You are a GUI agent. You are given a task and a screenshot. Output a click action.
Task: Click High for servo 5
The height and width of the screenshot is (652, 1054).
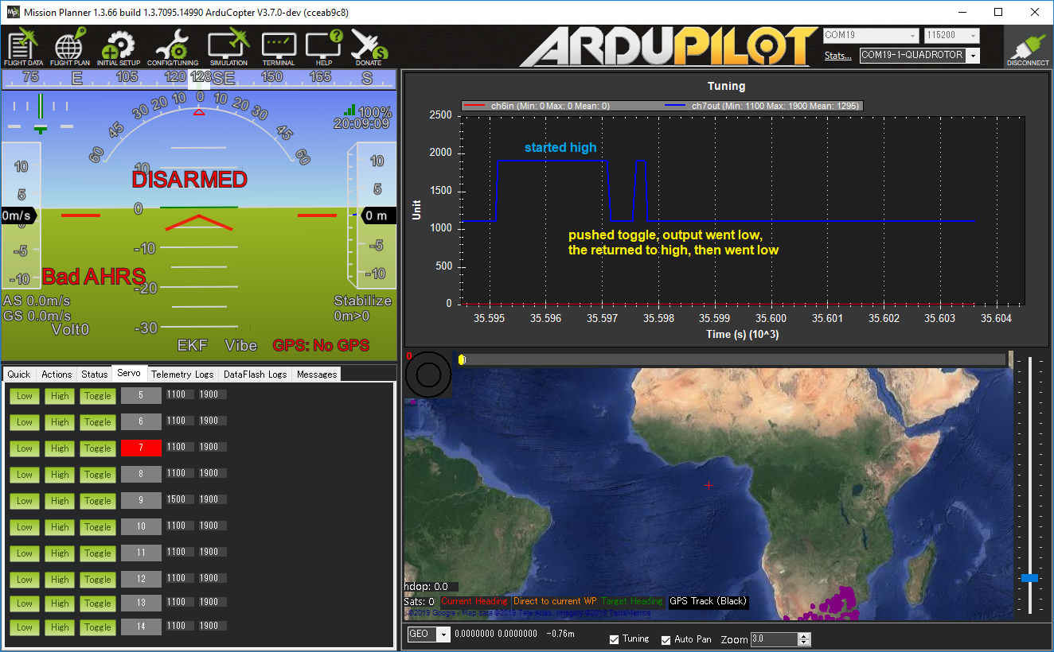pos(60,395)
